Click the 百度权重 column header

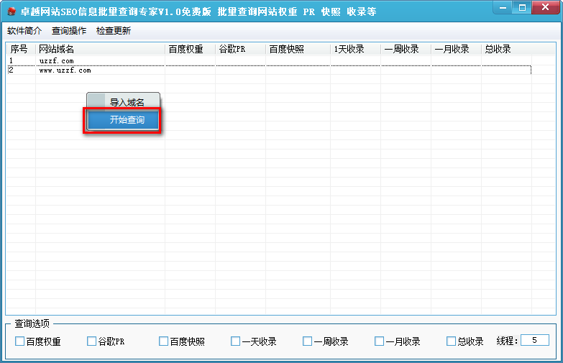tap(190, 49)
